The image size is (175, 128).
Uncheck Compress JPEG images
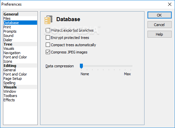[x=48, y=52]
